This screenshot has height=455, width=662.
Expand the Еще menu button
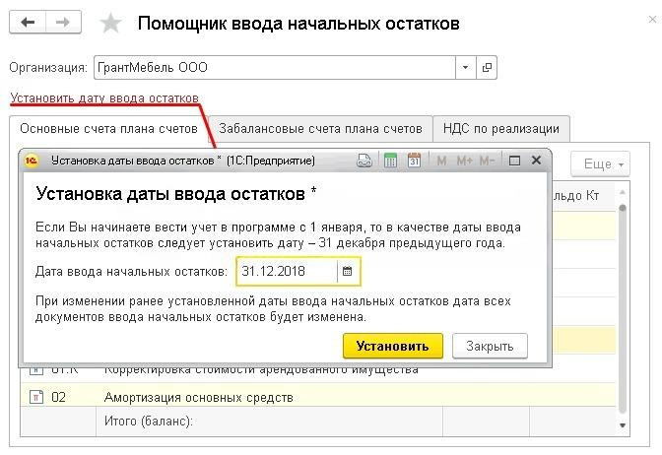coord(600,163)
